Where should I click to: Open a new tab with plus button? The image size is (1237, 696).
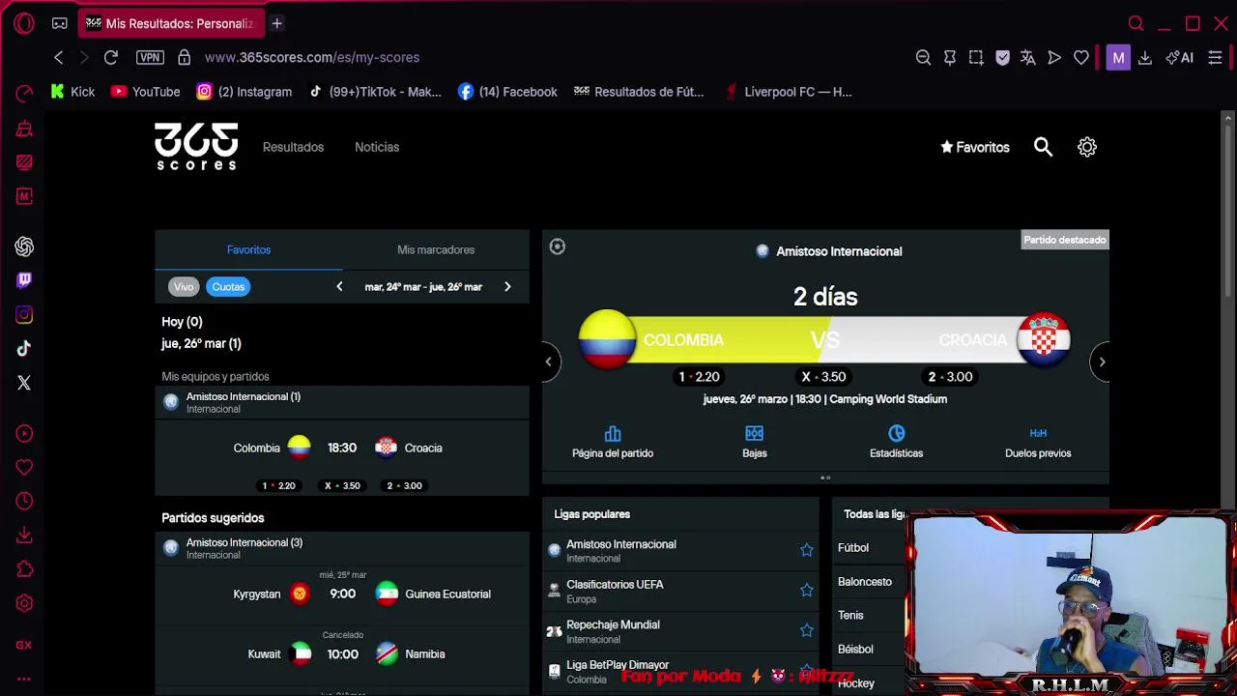(276, 23)
